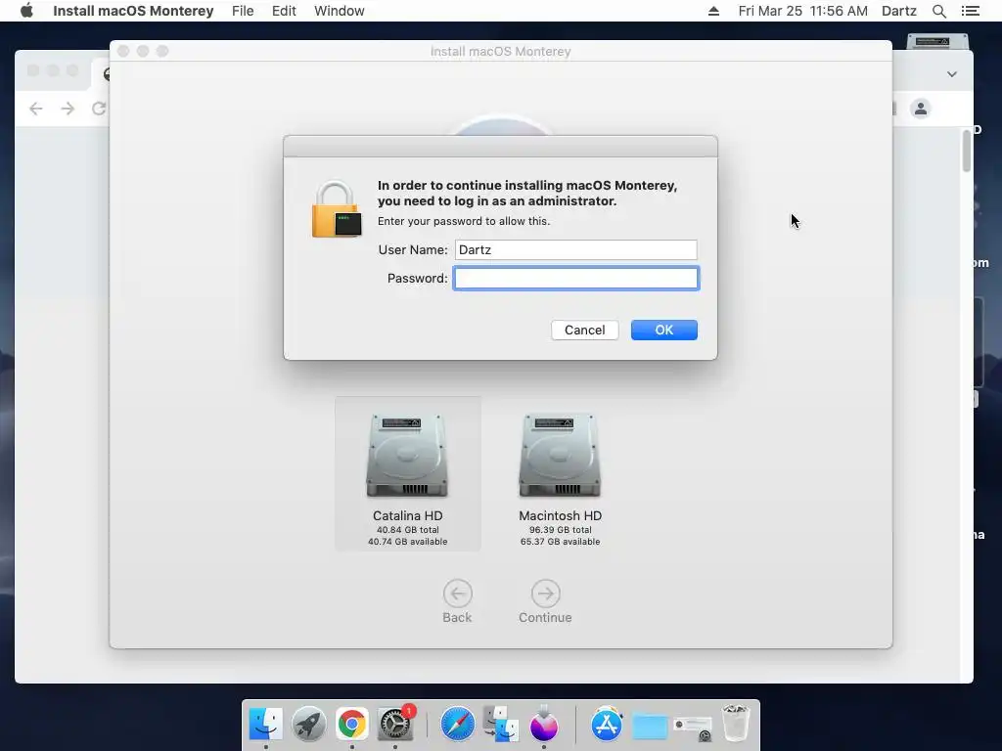Click "Enter your password to allow this." text
1002x751 pixels.
(x=463, y=221)
